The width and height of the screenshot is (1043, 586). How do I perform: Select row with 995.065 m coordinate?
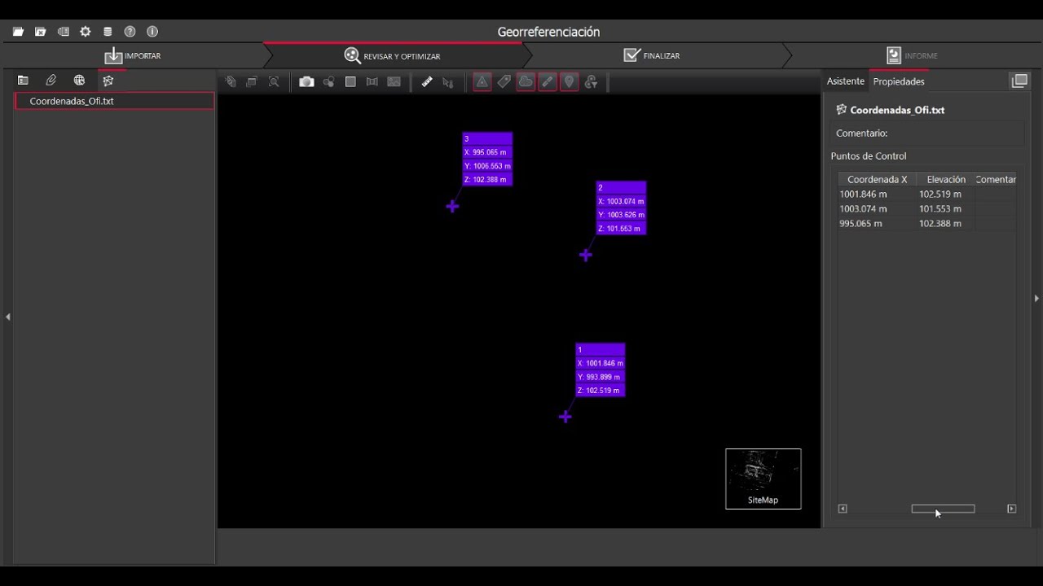[927, 224]
